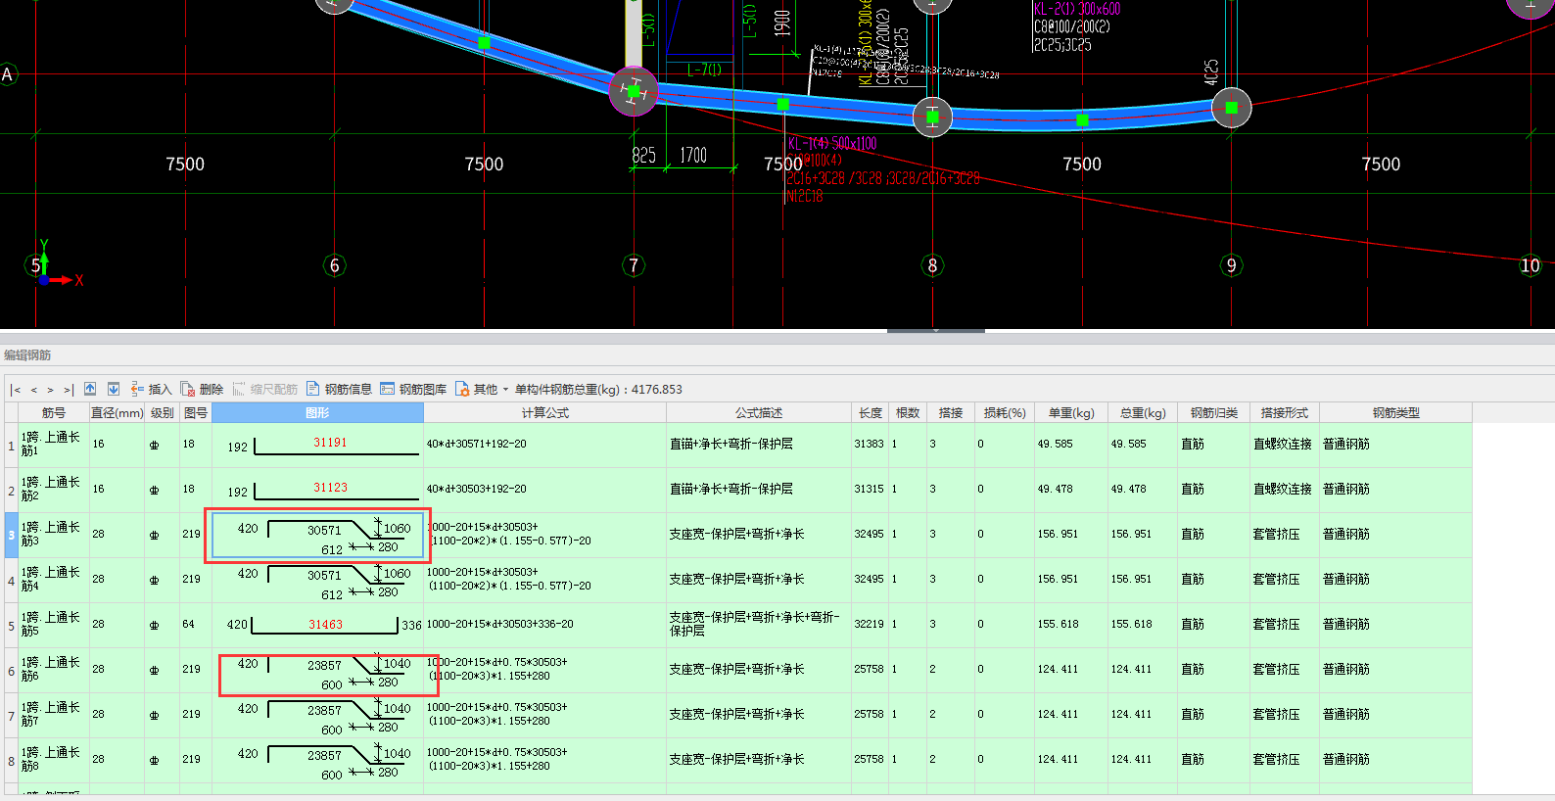Click dimension text 1700
The height and width of the screenshot is (801, 1555).
[x=693, y=155]
